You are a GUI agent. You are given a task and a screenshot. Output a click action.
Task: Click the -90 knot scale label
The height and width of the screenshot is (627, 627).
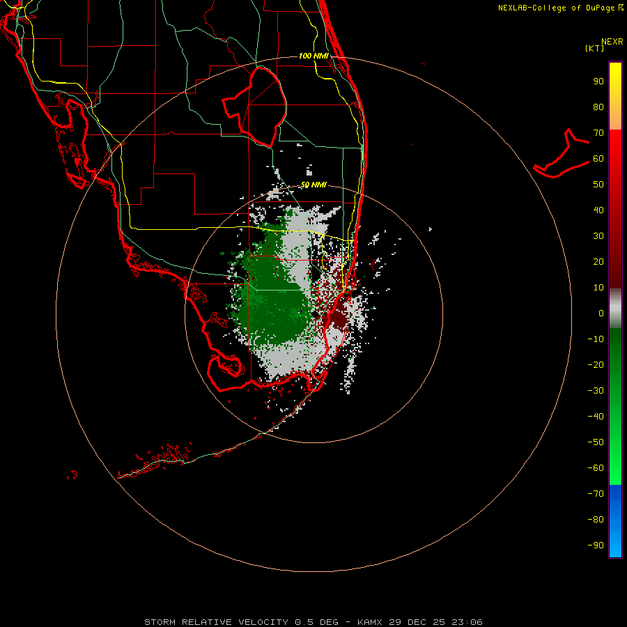click(x=596, y=545)
